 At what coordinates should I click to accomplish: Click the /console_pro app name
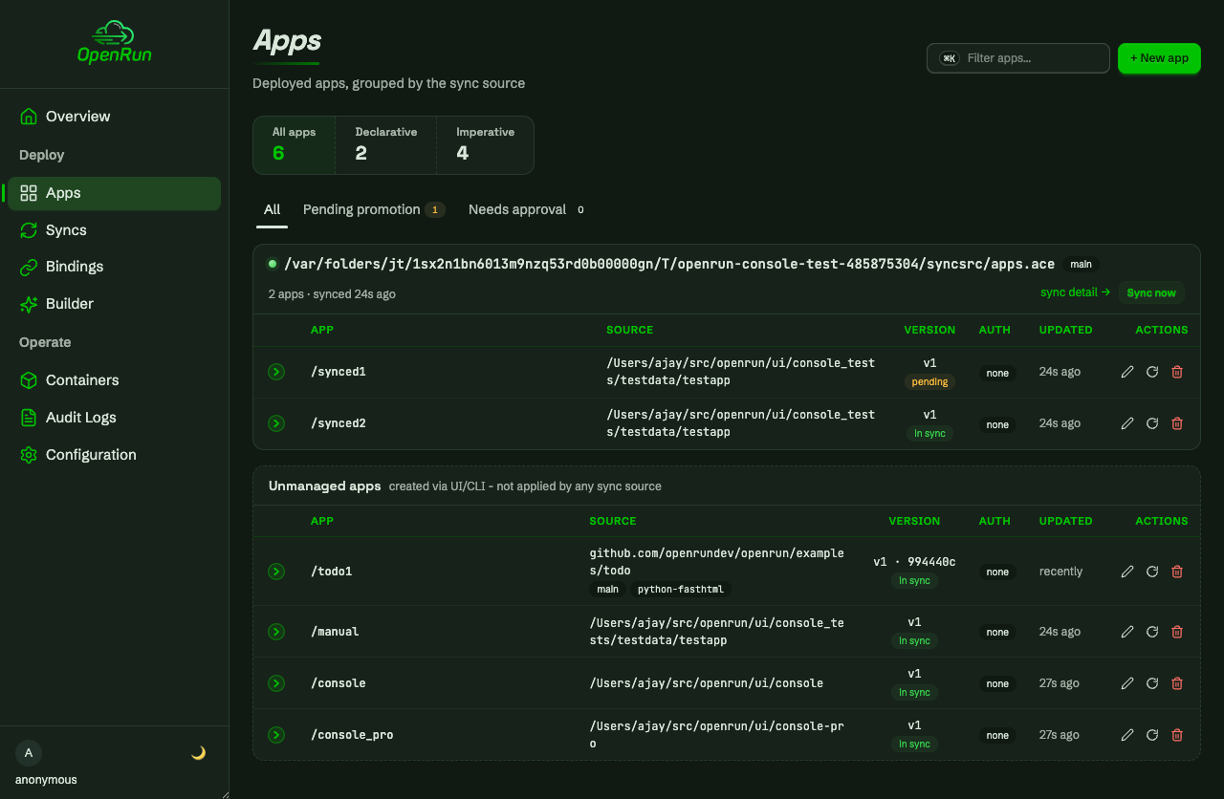pos(352,735)
